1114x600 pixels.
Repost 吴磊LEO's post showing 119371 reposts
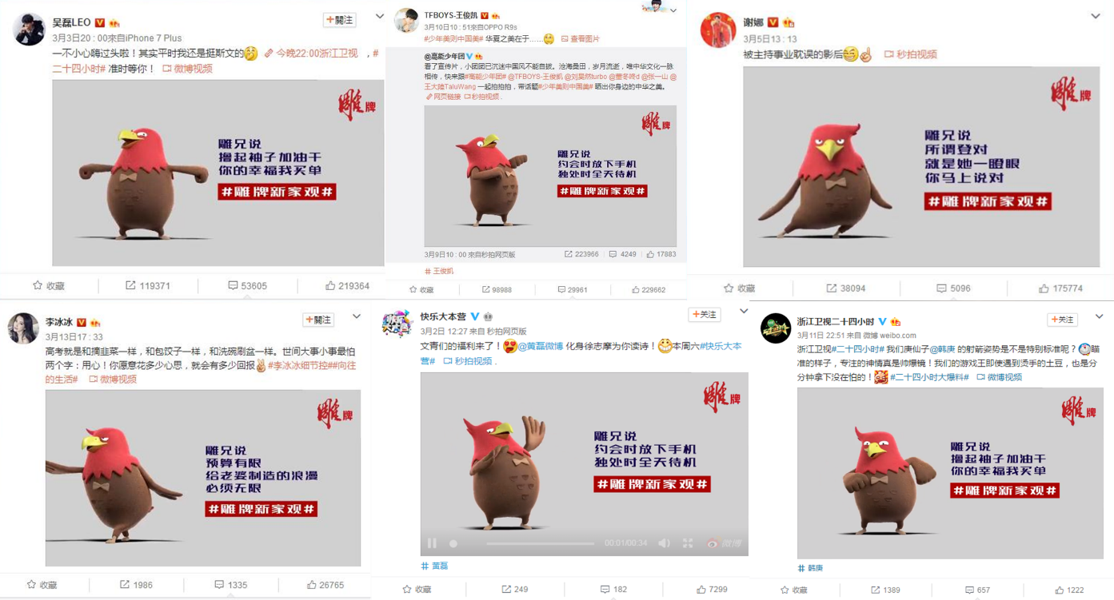pos(147,285)
